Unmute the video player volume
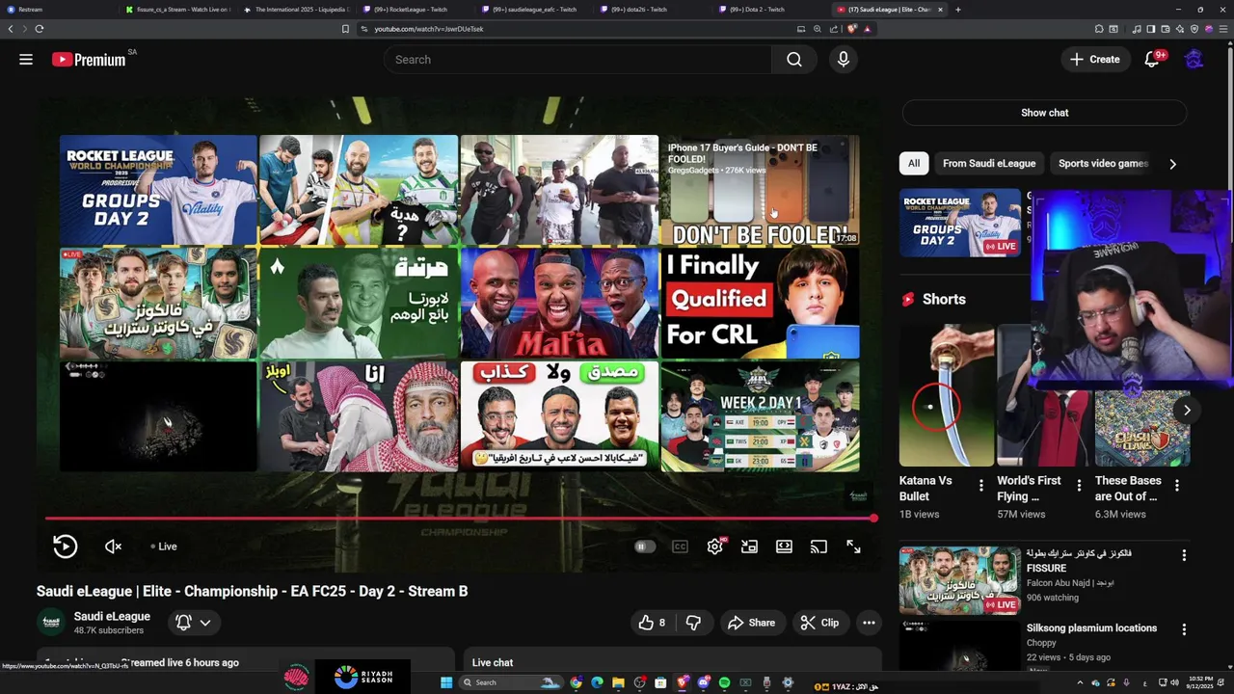The width and height of the screenshot is (1234, 694). pos(113,547)
